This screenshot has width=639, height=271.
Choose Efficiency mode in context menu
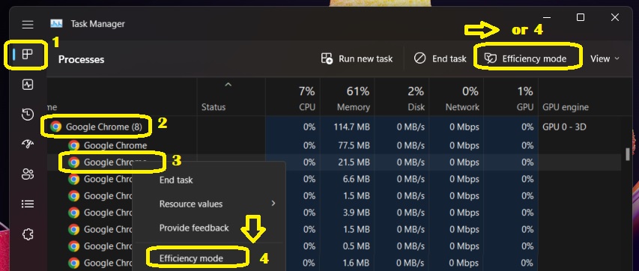click(191, 258)
